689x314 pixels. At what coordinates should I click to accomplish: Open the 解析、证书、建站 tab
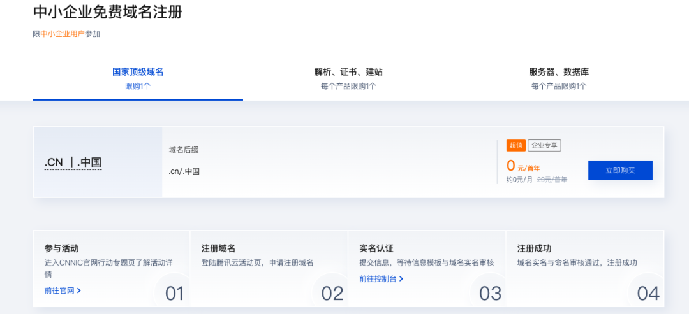point(348,78)
